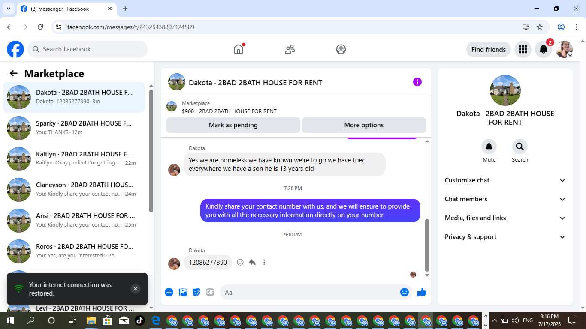Open the Kaitlyn conversation
The width and height of the screenshot is (586, 329).
pyautogui.click(x=74, y=159)
